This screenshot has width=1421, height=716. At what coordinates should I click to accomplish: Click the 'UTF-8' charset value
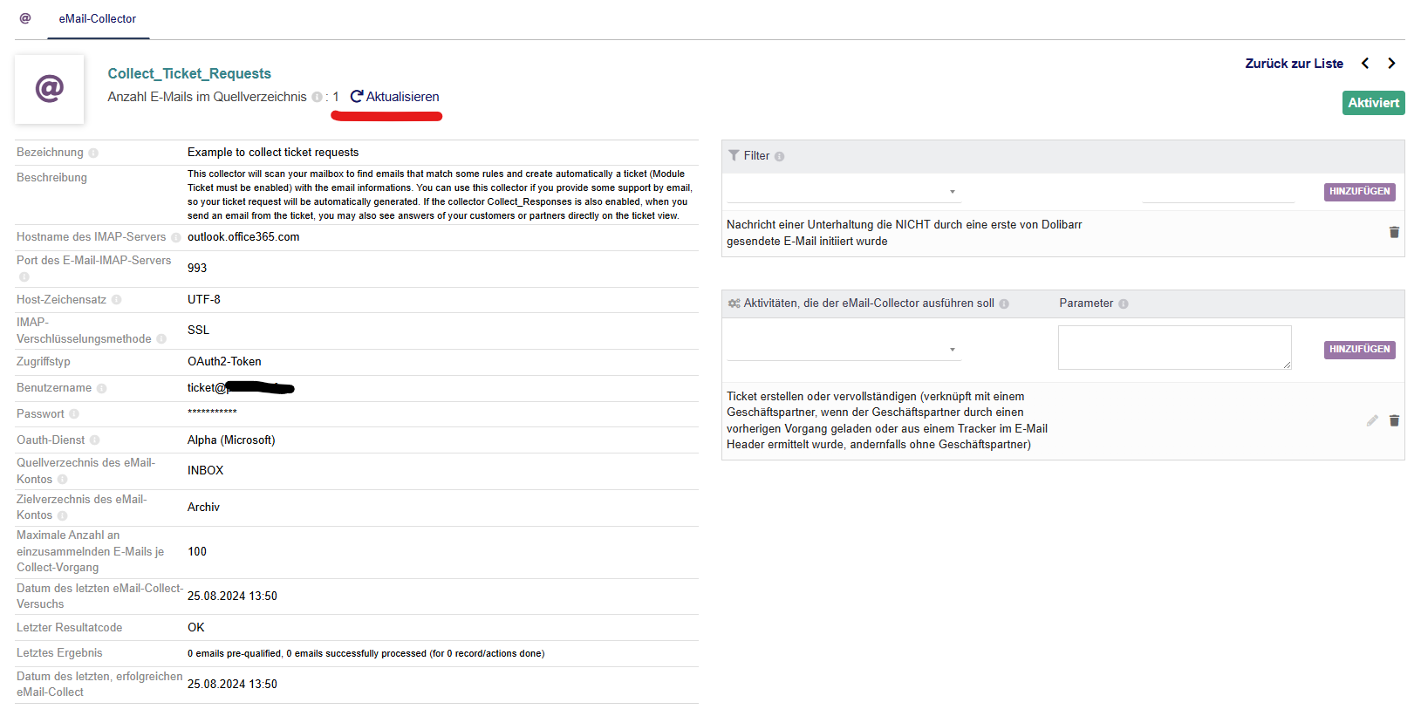click(204, 299)
